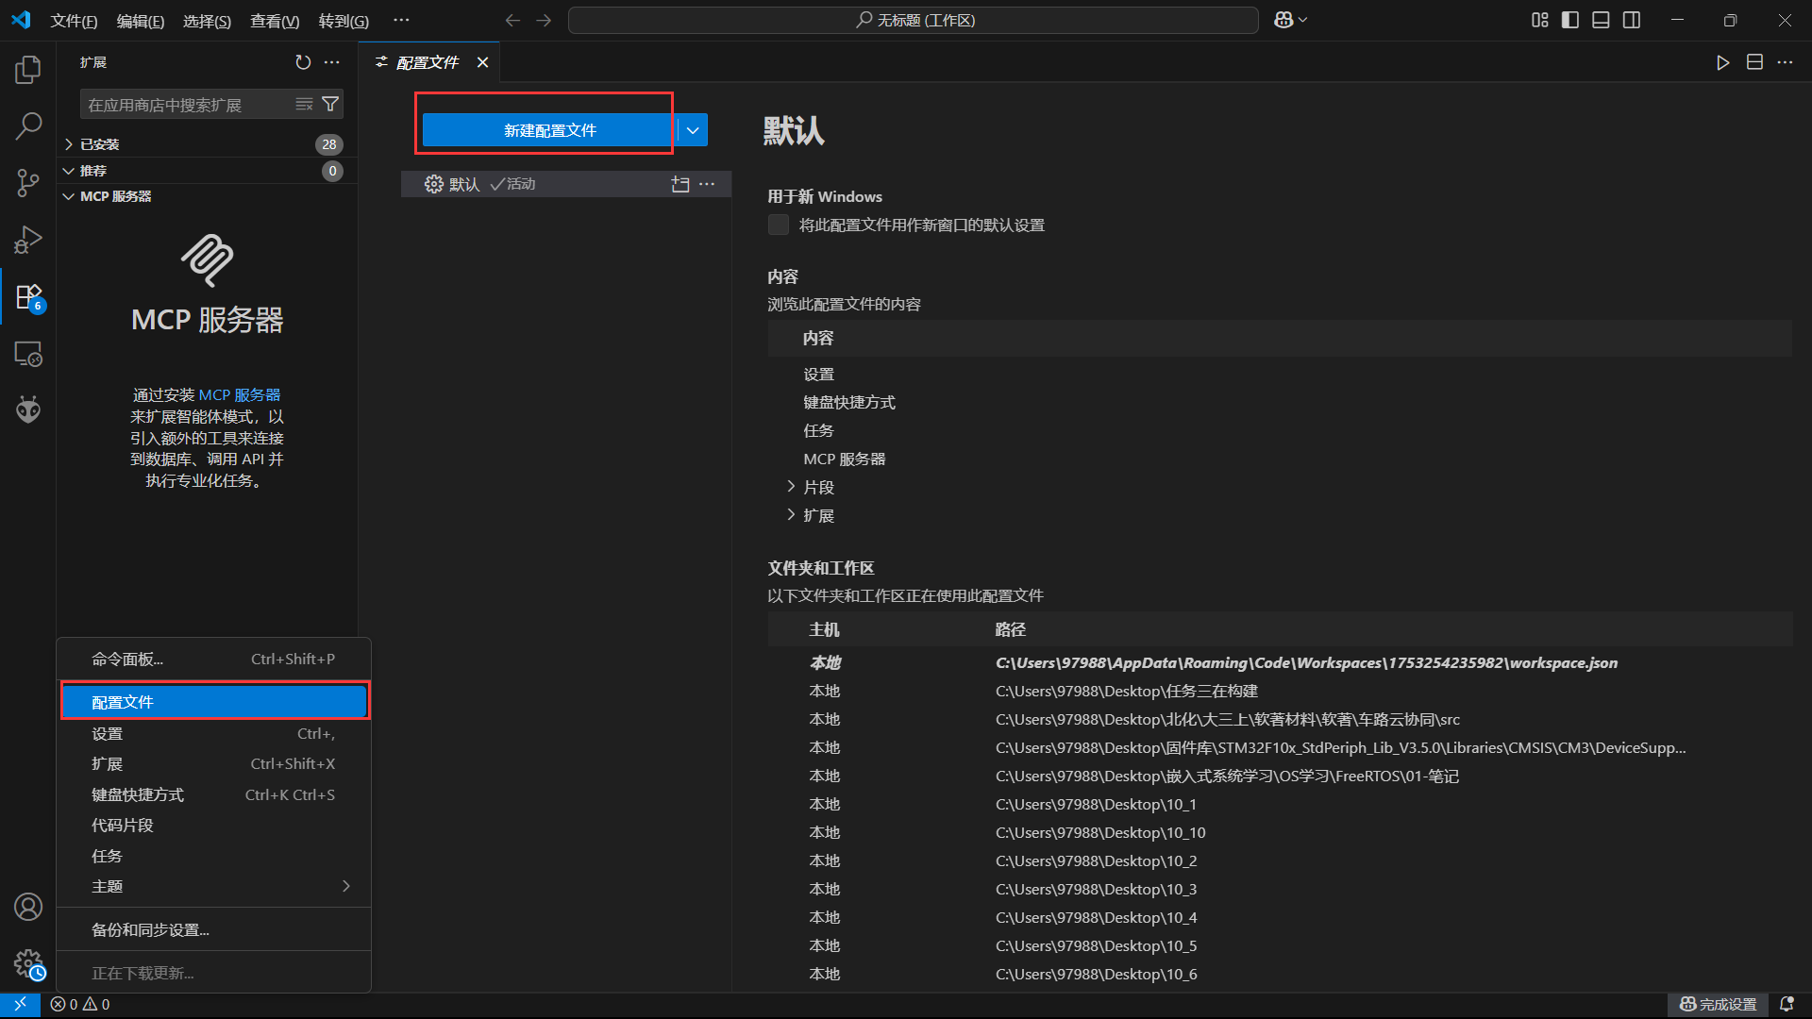Open Source Control view
The image size is (1812, 1019).
click(28, 183)
